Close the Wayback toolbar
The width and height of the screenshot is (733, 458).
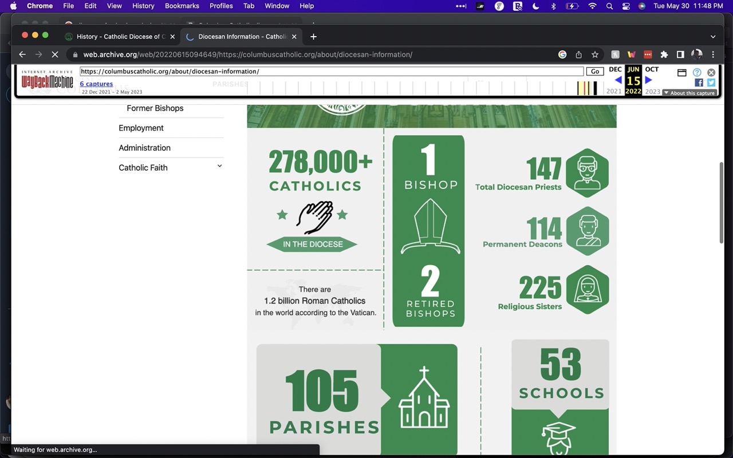click(x=711, y=73)
